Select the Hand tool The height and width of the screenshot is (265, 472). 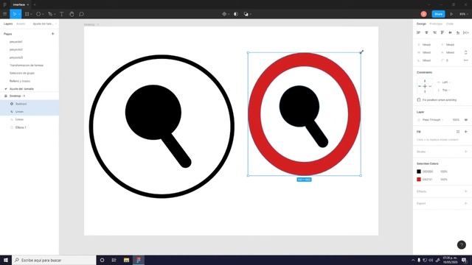[x=72, y=14]
